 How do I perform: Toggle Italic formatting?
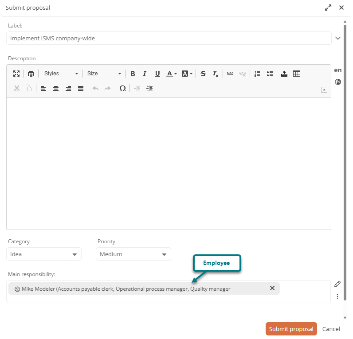[145, 74]
